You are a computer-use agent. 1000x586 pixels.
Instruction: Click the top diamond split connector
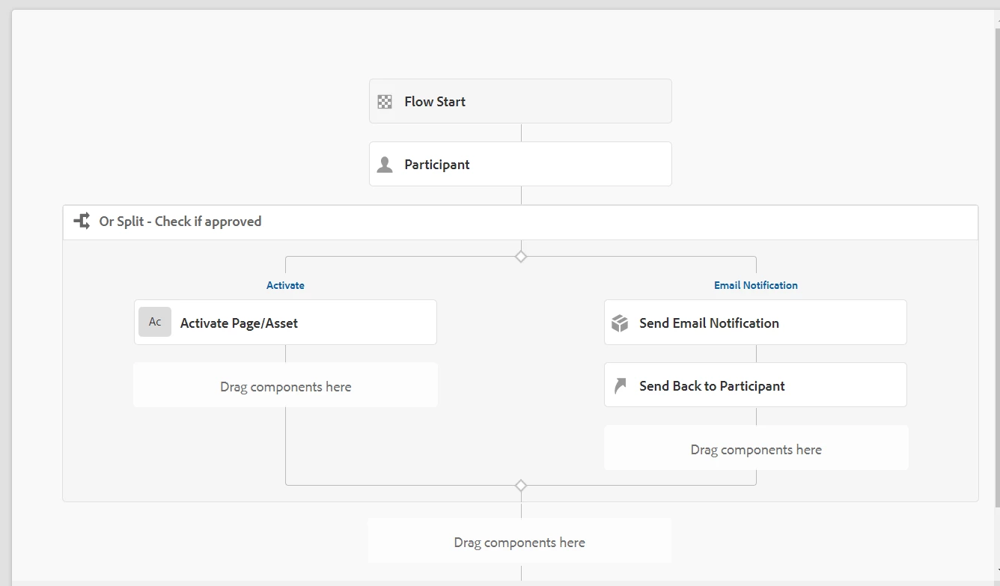click(x=521, y=257)
